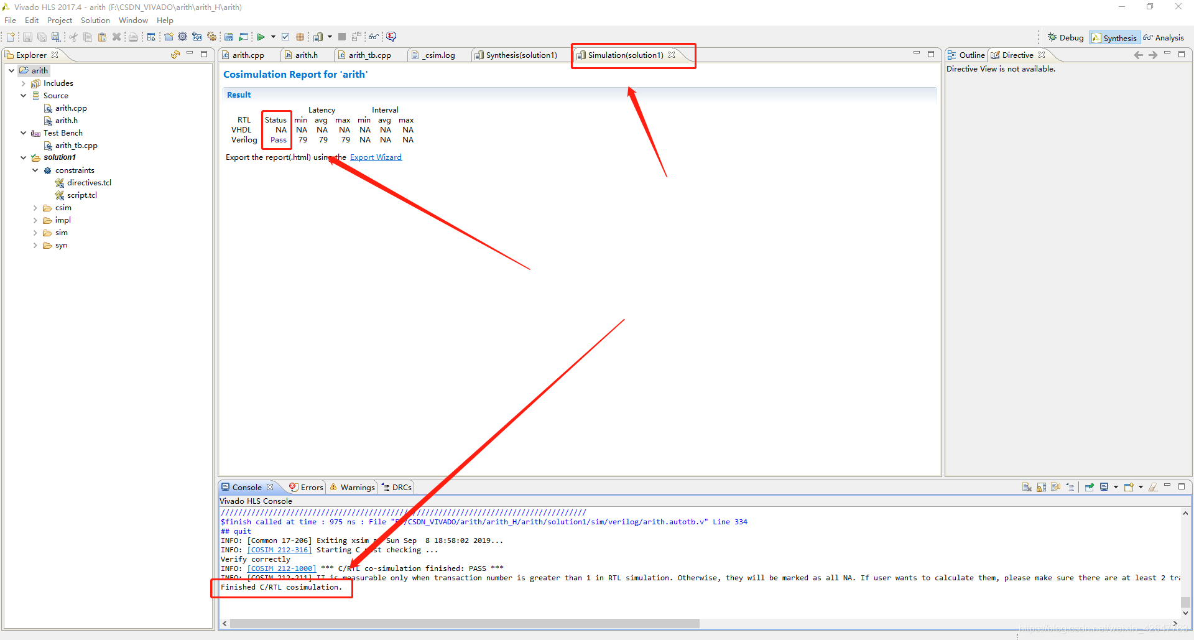Image resolution: width=1194 pixels, height=640 pixels.
Task: Open the Display Selected Console dropdown arrow
Action: pyautogui.click(x=1116, y=487)
